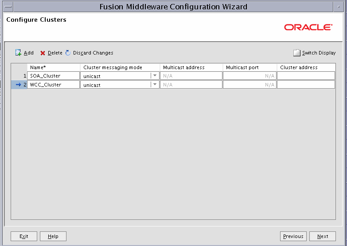
Task: Open the window menu icon in title bar
Action: tap(8, 7)
